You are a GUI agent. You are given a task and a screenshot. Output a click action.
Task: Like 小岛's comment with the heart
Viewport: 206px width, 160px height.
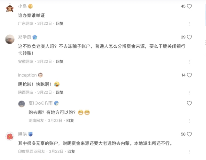[x=189, y=6]
